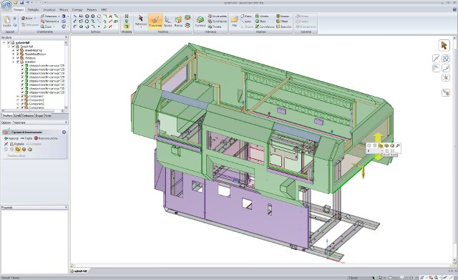Open the Home view dropdown arrow
This screenshot has height=280, width=458.
(35, 18)
